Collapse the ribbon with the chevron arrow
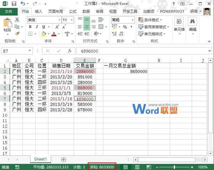The image size is (214, 170). coord(209,41)
